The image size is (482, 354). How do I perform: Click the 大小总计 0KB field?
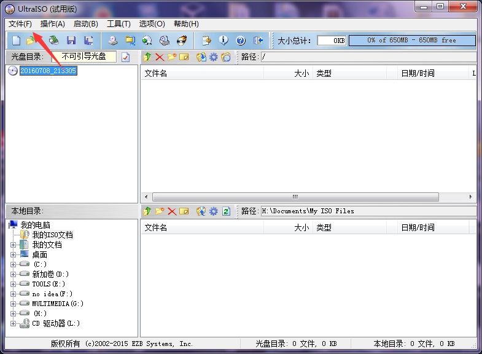tap(332, 41)
